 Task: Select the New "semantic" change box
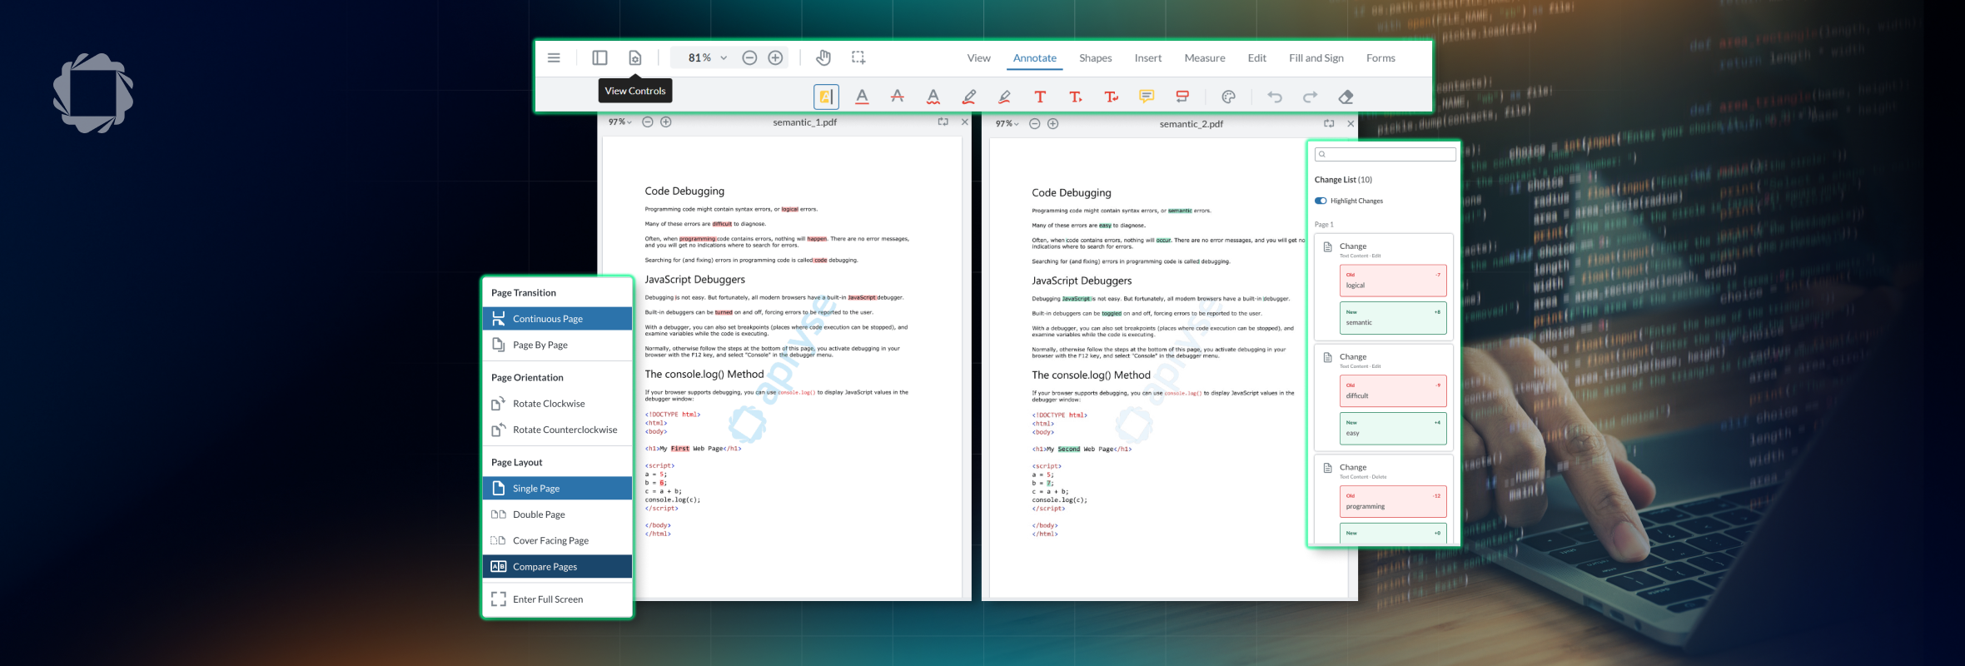[1393, 318]
